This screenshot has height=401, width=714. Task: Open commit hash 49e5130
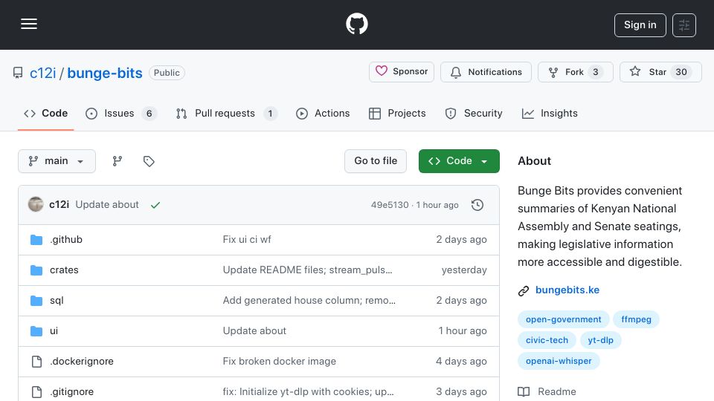(390, 205)
